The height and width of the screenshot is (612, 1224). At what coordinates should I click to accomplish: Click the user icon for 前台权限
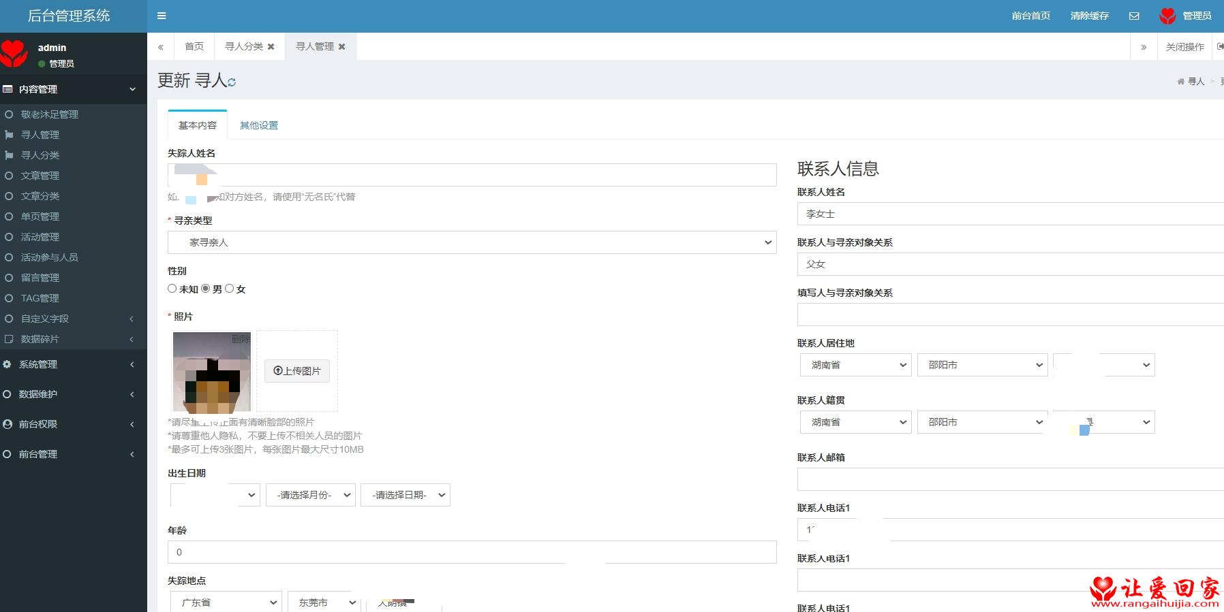[x=7, y=424]
